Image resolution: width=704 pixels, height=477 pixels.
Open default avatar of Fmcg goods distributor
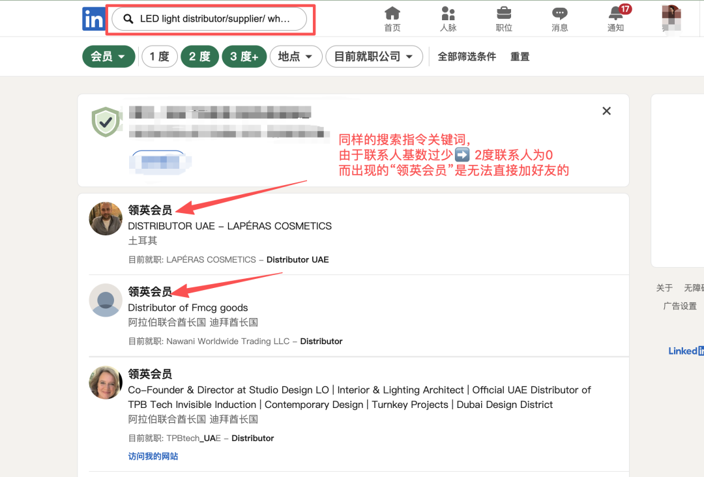tap(106, 300)
